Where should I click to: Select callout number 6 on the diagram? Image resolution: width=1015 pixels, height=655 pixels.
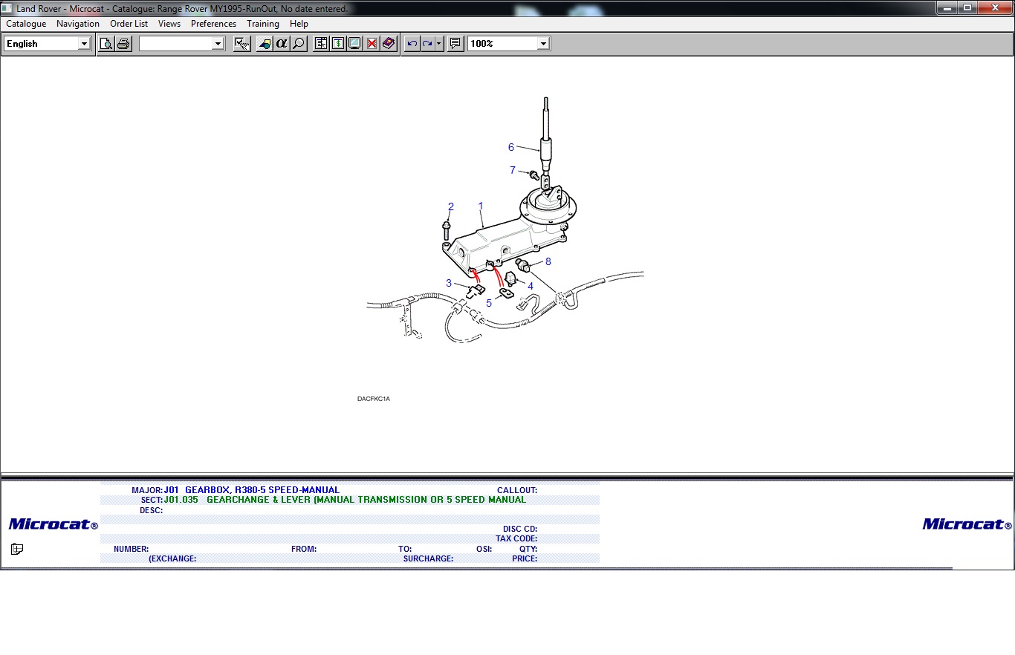coord(511,147)
